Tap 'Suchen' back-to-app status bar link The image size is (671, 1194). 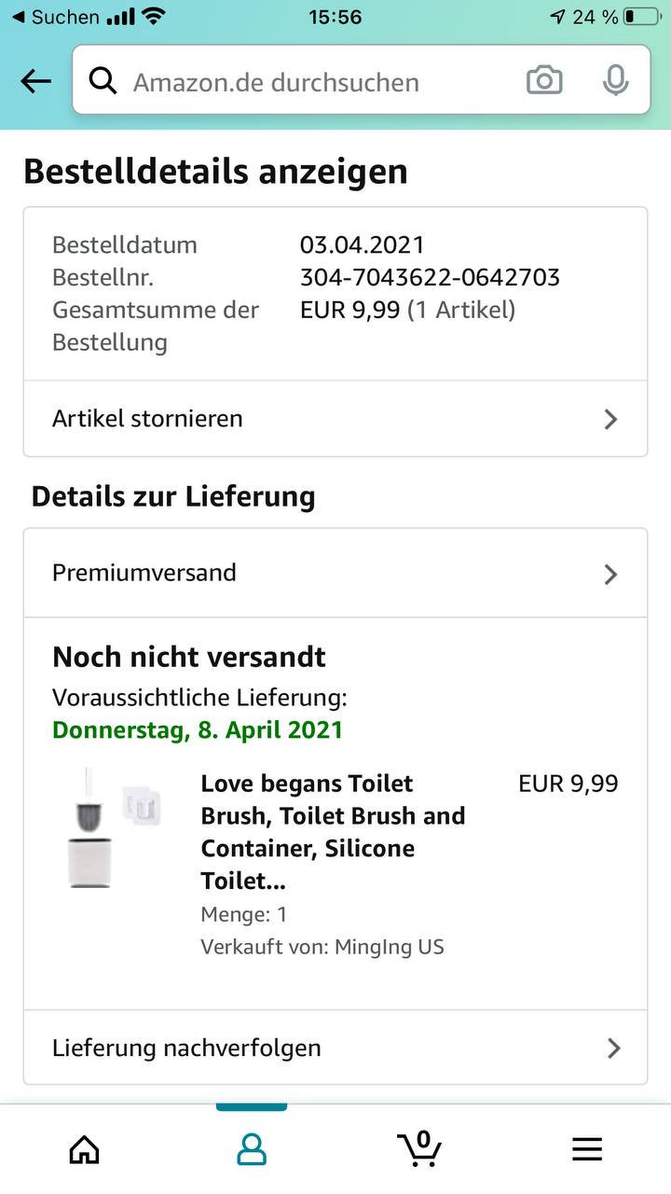coord(56,17)
